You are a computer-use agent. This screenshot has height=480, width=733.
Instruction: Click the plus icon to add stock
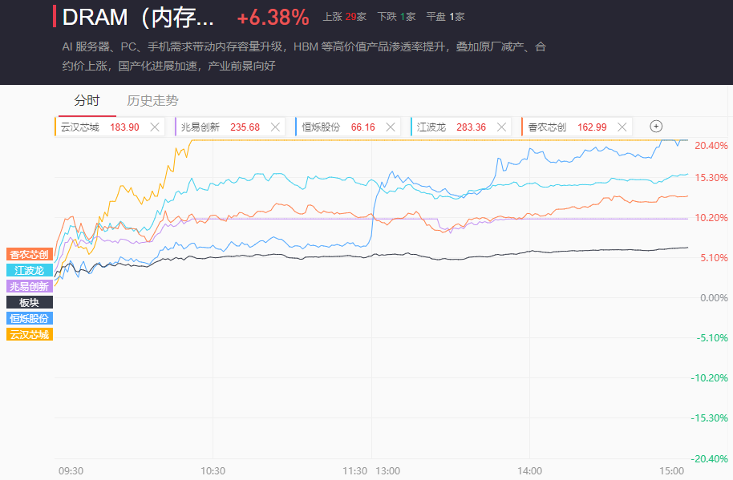point(656,126)
